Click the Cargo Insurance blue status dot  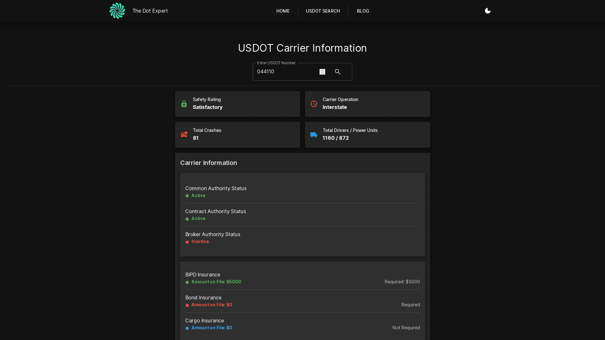pyautogui.click(x=187, y=328)
